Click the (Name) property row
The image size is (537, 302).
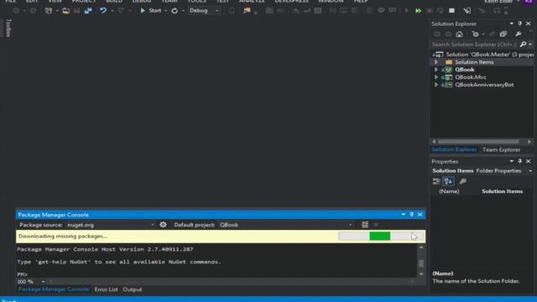481,191
